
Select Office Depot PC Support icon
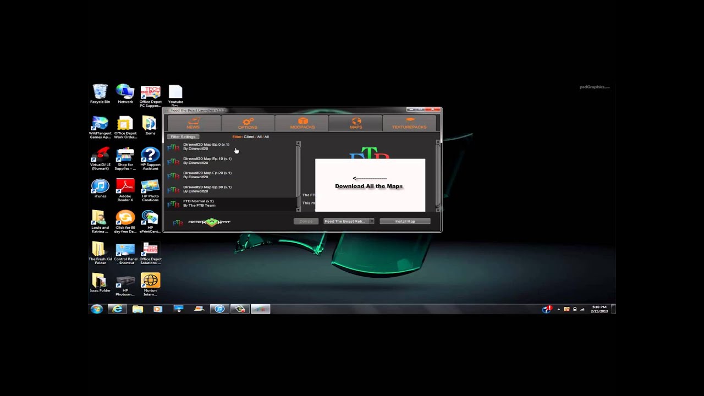click(150, 96)
